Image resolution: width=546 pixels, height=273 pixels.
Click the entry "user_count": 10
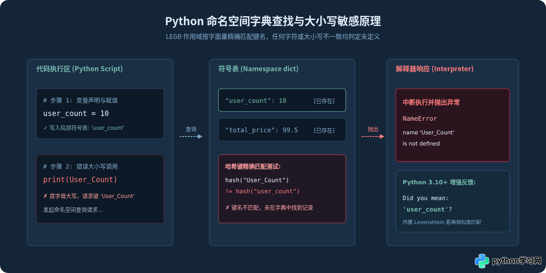tap(256, 101)
